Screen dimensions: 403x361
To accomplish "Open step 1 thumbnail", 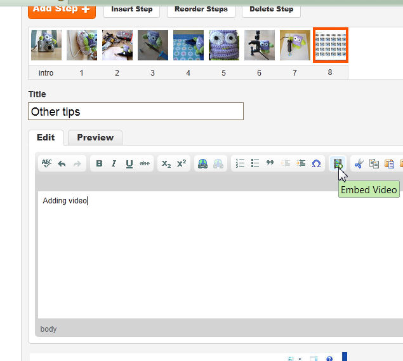I will pos(82,45).
